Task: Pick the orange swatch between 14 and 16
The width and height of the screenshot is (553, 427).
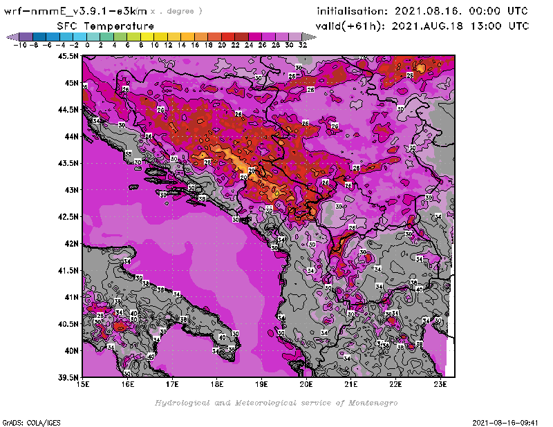Action: pos(187,37)
